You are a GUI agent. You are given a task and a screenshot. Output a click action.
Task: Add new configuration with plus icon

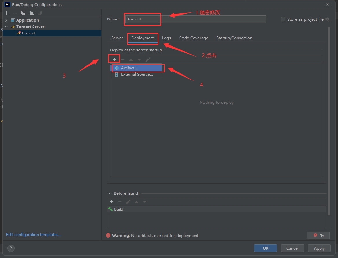7,13
